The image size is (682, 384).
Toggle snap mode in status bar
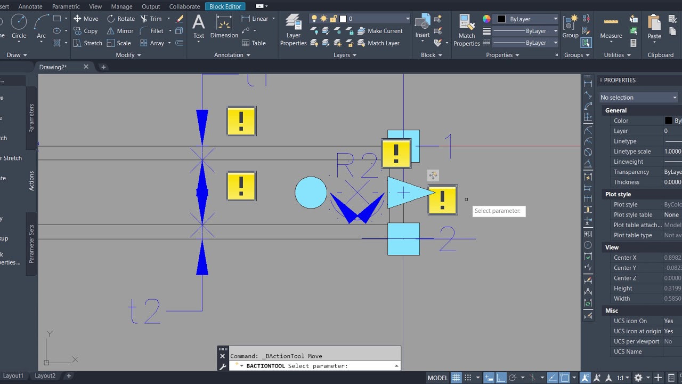pos(469,378)
